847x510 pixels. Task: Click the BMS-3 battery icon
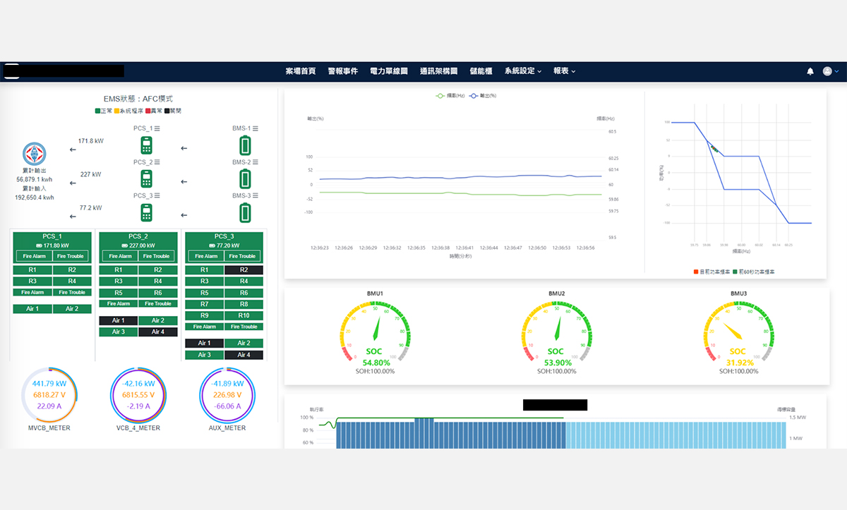244,212
